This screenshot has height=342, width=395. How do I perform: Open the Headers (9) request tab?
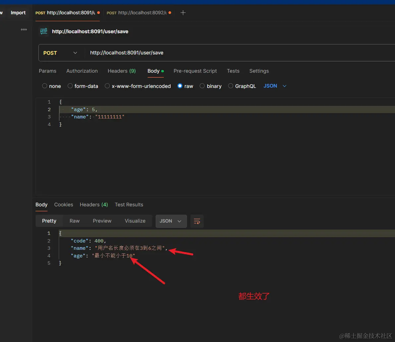coord(122,71)
